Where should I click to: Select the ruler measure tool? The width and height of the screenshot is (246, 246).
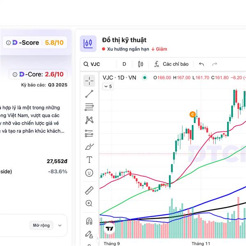tap(89, 190)
